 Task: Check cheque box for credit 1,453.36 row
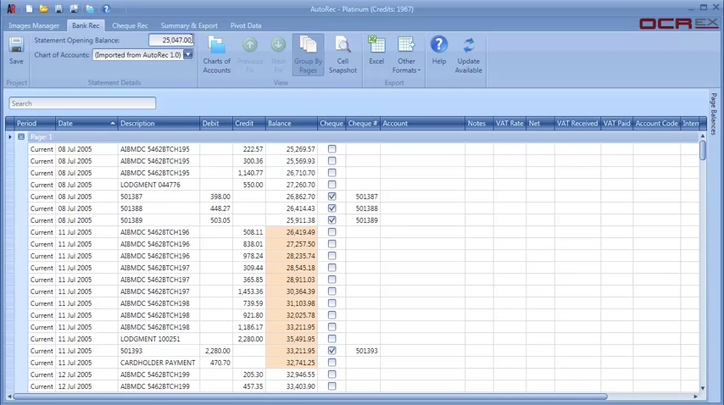(332, 291)
